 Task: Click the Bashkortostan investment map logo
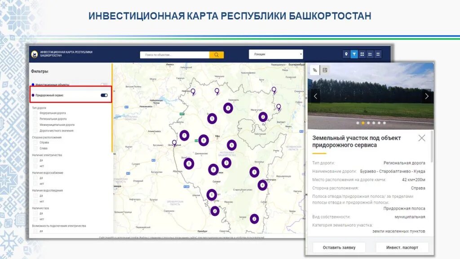point(35,54)
